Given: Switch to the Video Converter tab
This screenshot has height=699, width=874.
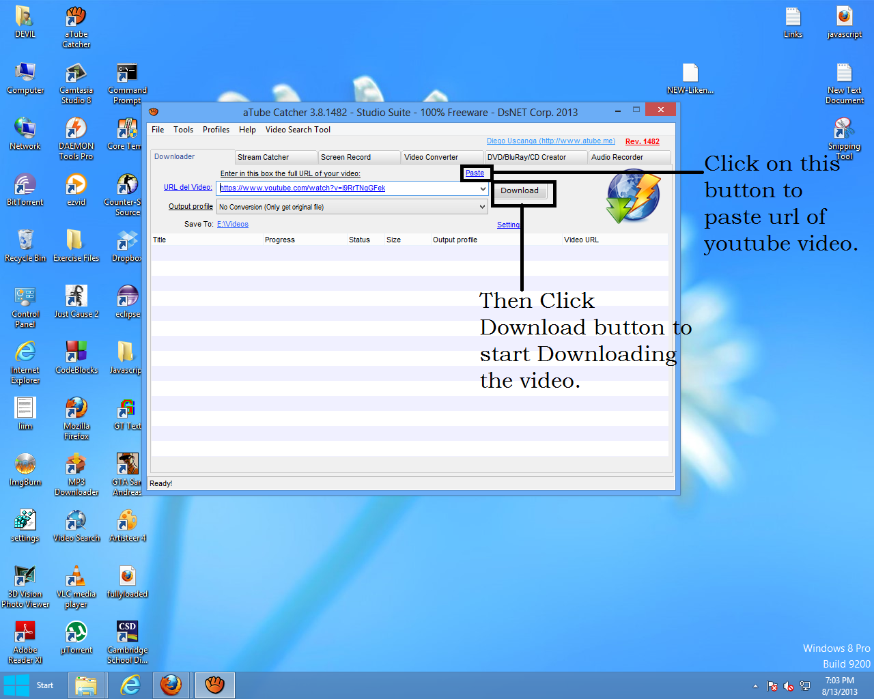Looking at the screenshot, I should [x=442, y=157].
